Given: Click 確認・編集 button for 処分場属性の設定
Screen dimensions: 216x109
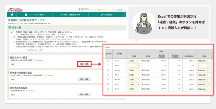Looking at the screenshot, I should pyautogui.click(x=84, y=94).
